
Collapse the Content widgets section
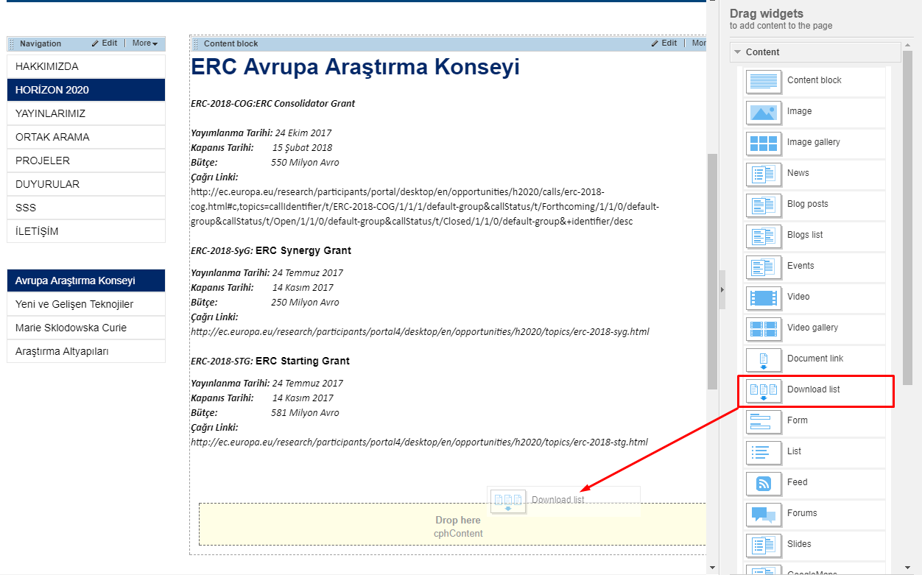[736, 52]
